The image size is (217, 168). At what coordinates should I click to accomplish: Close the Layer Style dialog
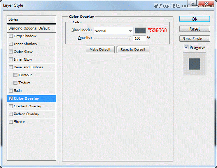coord(207,4)
